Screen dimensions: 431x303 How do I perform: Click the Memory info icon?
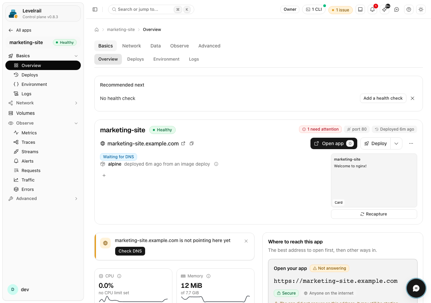208,276
